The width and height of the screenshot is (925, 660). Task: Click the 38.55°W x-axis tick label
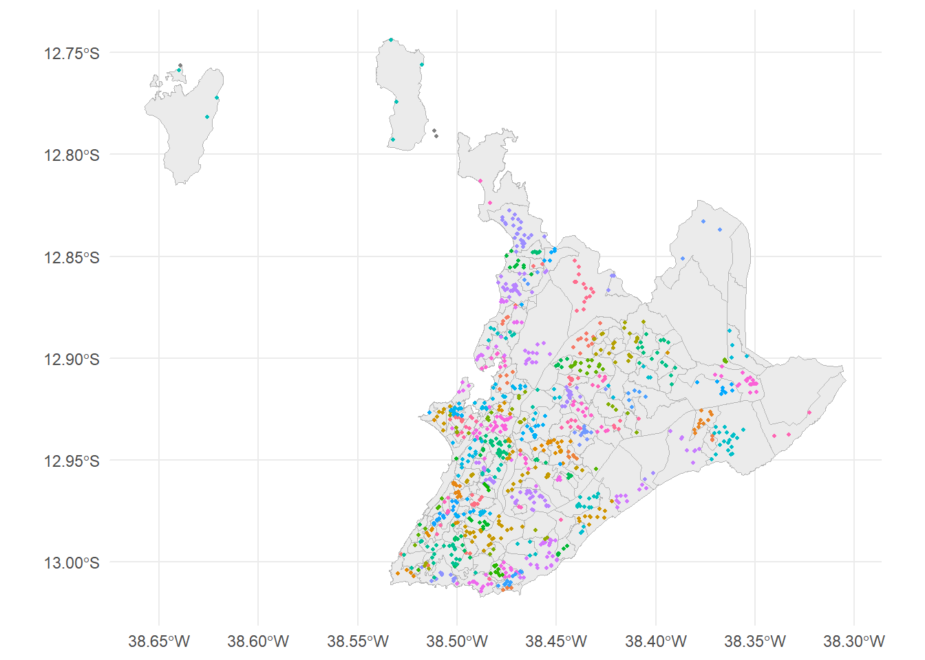358,642
